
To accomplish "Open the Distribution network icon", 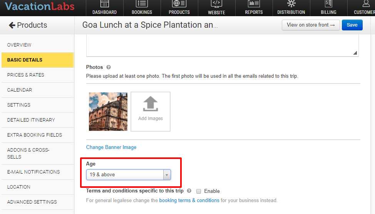I will (291, 4).
